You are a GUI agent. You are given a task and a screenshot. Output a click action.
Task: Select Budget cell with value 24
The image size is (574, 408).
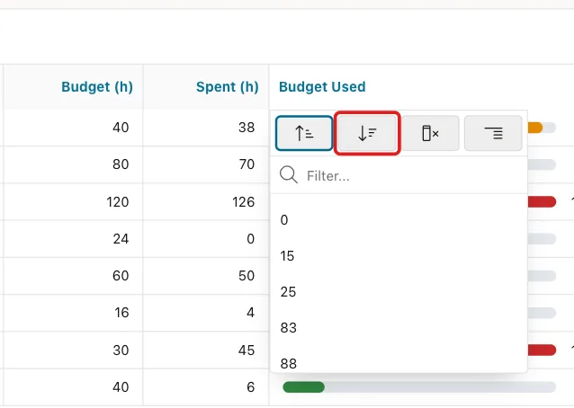coord(73,239)
